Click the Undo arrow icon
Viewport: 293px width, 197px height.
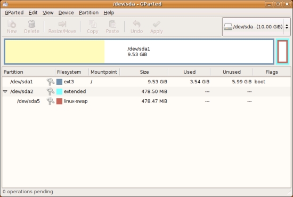(136, 24)
